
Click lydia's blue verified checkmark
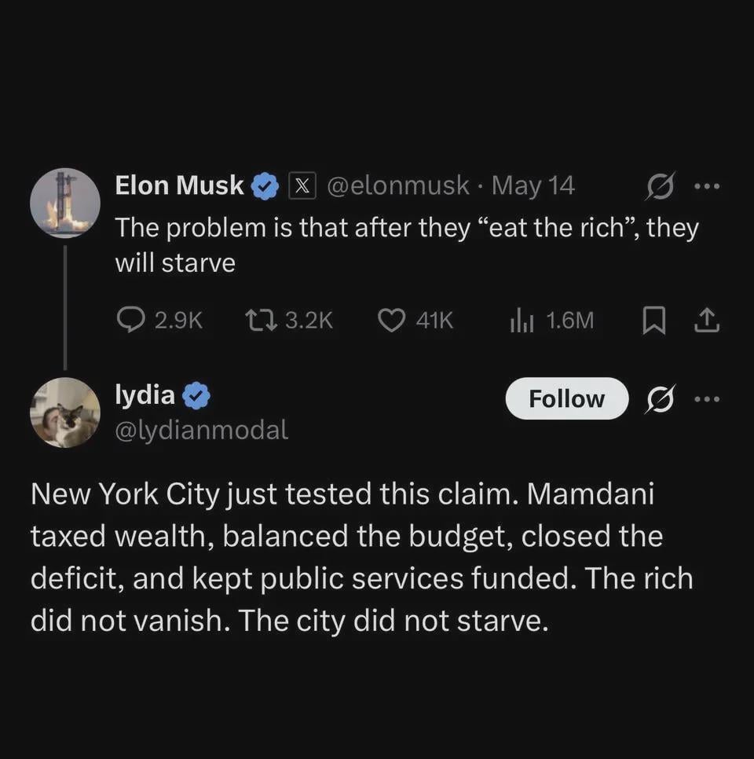click(196, 395)
